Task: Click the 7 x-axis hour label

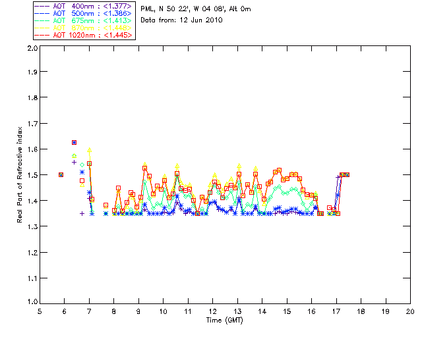Action: (89, 311)
